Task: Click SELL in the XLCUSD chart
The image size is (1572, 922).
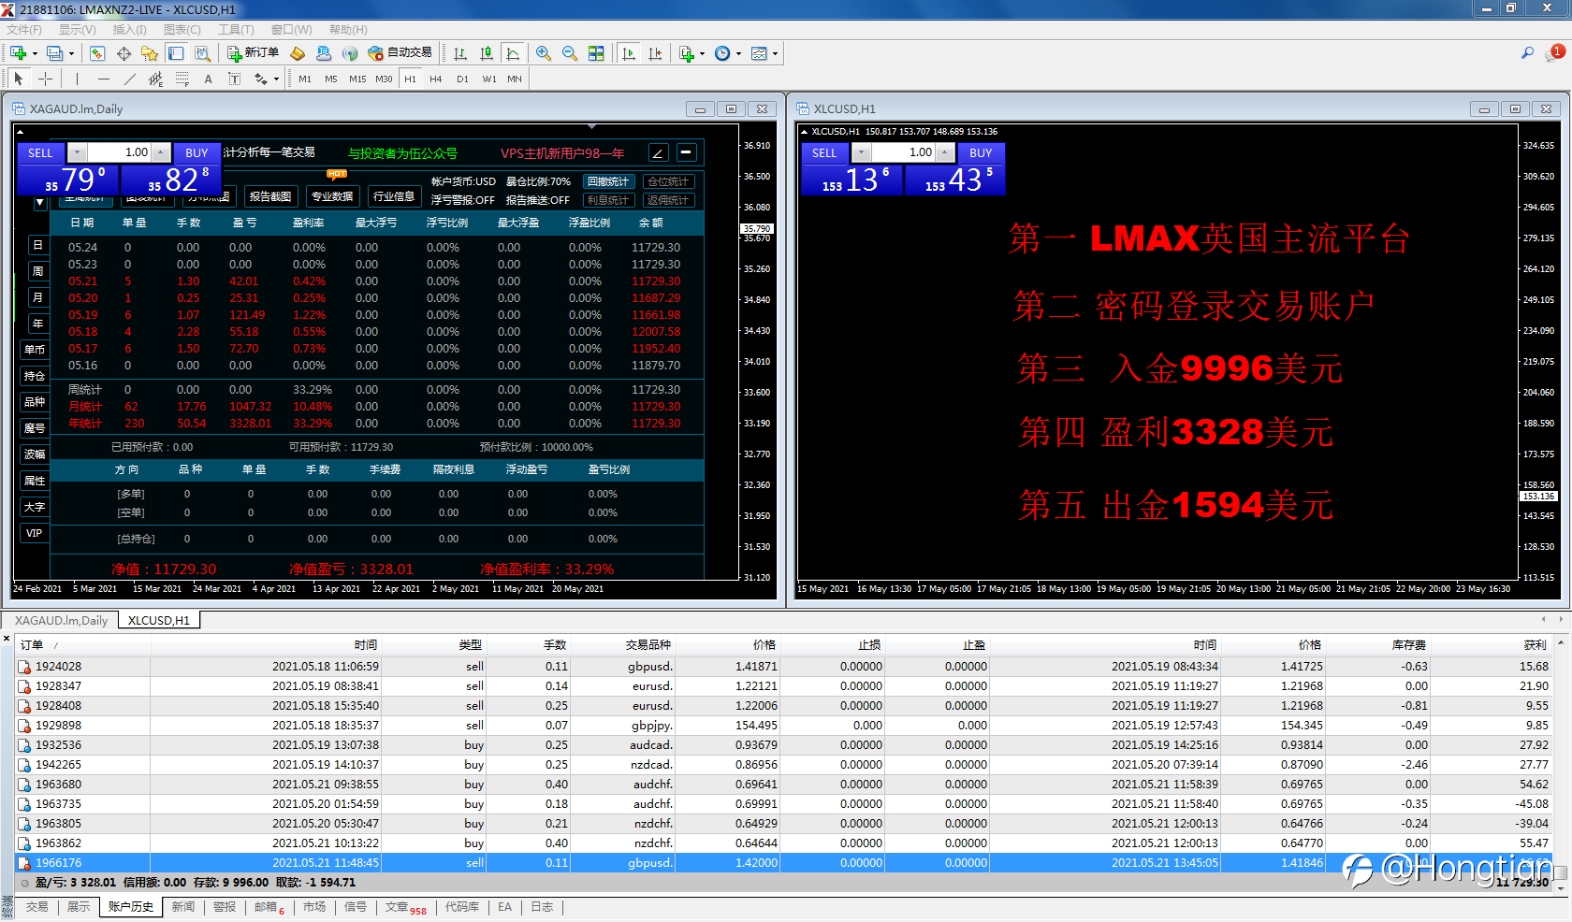Action: (824, 152)
